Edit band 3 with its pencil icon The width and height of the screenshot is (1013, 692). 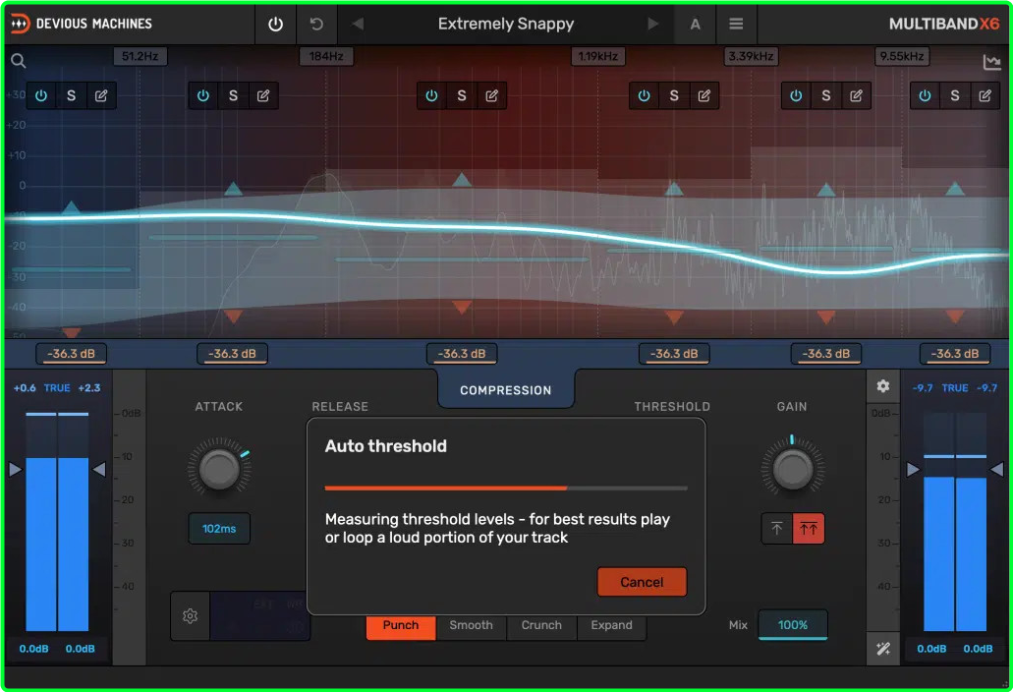tap(491, 95)
